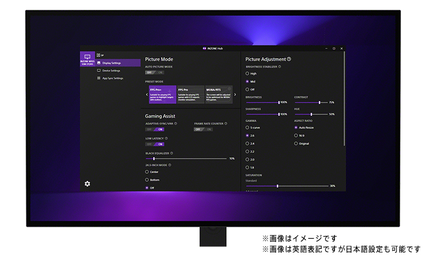
Task: Select High brightness stabilizer option
Action: 248,74
